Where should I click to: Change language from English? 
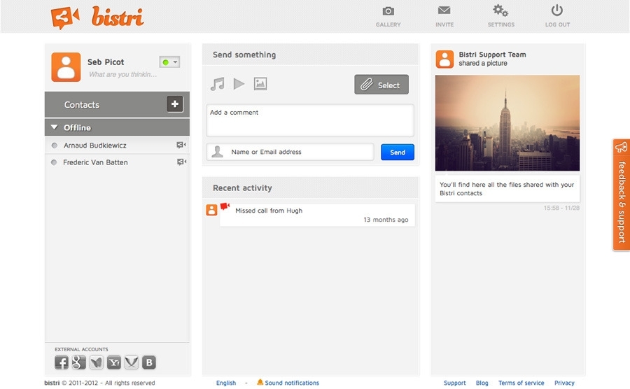click(226, 383)
